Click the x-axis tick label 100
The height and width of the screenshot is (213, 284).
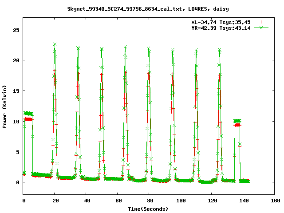181,201
